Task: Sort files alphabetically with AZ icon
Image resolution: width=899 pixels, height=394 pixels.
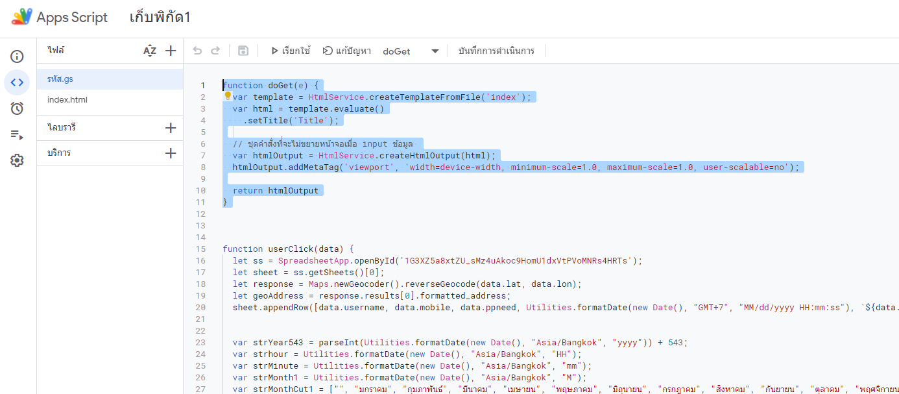Action: [x=150, y=51]
